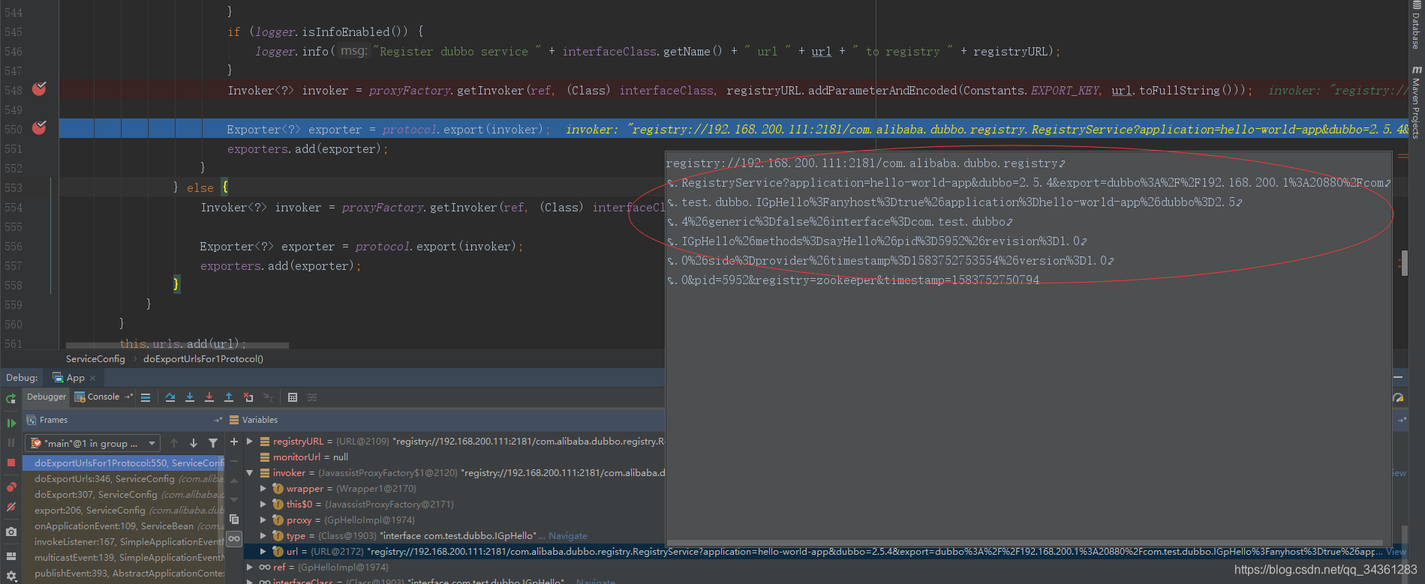The height and width of the screenshot is (584, 1425).
Task: Select the monitorUrl variable row
Action: coord(453,457)
